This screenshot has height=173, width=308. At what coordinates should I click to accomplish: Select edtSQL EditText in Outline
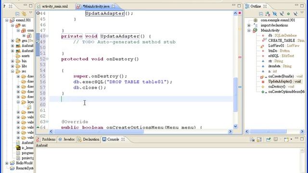point(278,56)
